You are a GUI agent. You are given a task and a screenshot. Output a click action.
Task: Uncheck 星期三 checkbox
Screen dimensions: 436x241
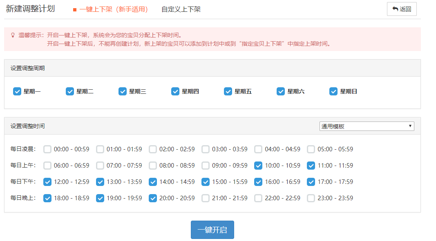(123, 91)
